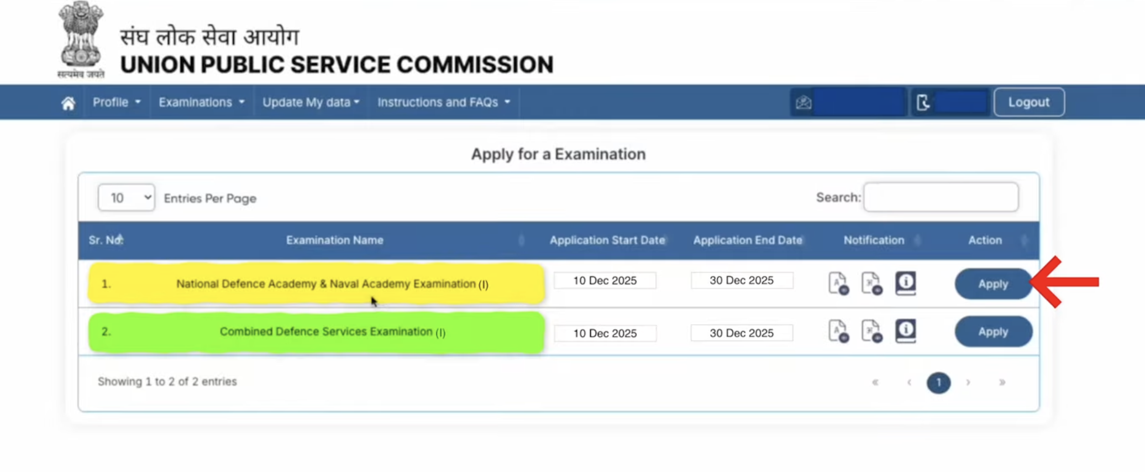
Task: Click the Home icon in navbar
Action: pyautogui.click(x=68, y=103)
